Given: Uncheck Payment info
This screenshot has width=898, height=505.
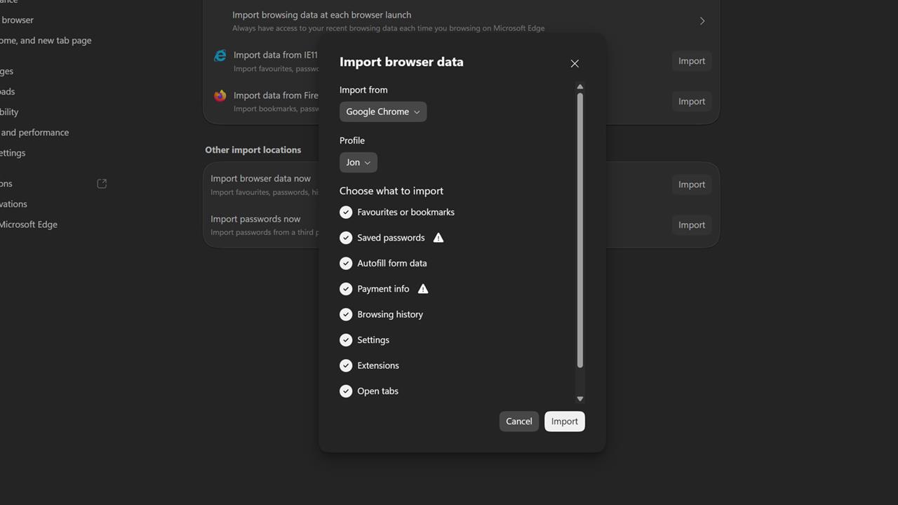Looking at the screenshot, I should pos(346,289).
